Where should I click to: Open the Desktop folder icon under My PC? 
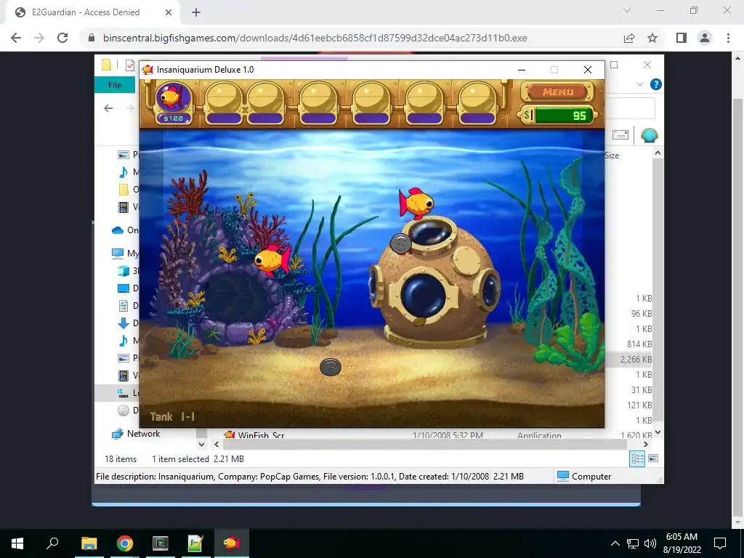point(124,288)
